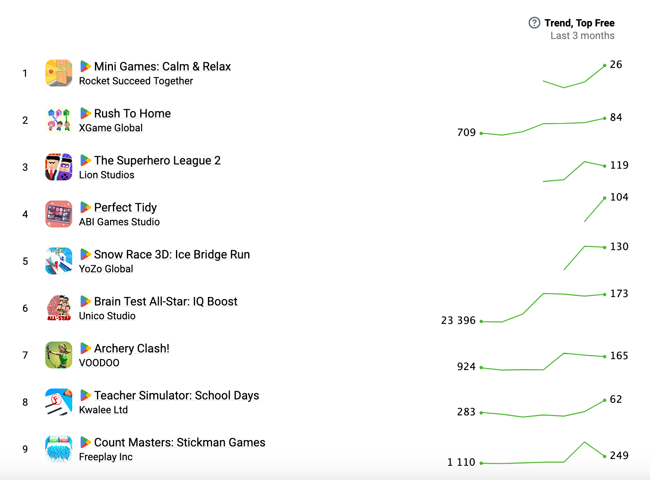
Task: Open the Rocket Succeed Together developer link
Action: pos(136,81)
